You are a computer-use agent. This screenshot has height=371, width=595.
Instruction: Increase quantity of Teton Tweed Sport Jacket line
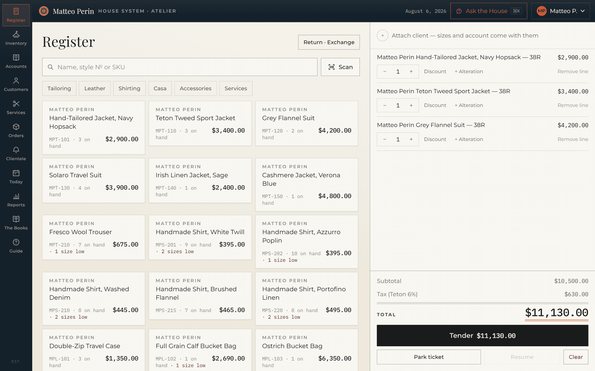(411, 105)
